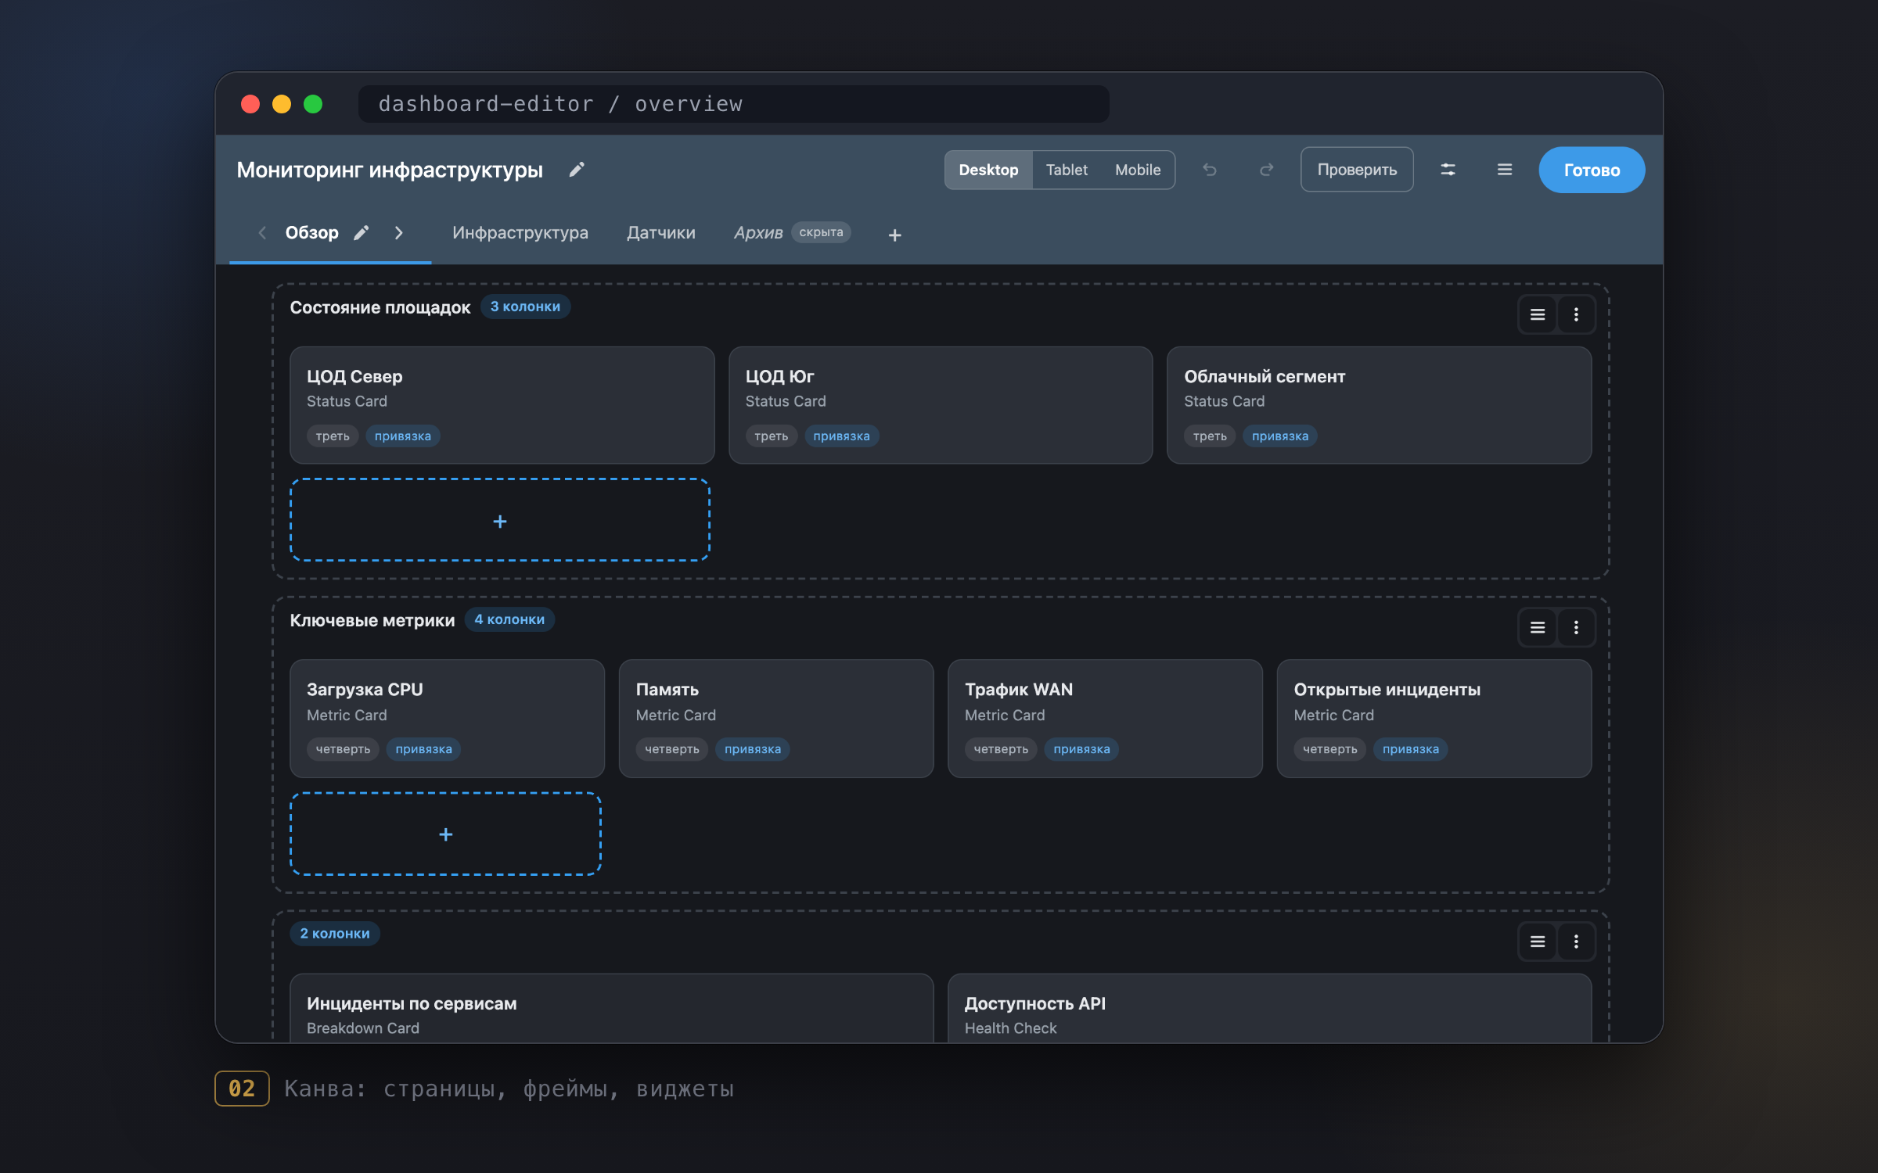1878x1173 pixels.
Task: Open more options for Ключевые метрики frame
Action: click(x=1576, y=628)
